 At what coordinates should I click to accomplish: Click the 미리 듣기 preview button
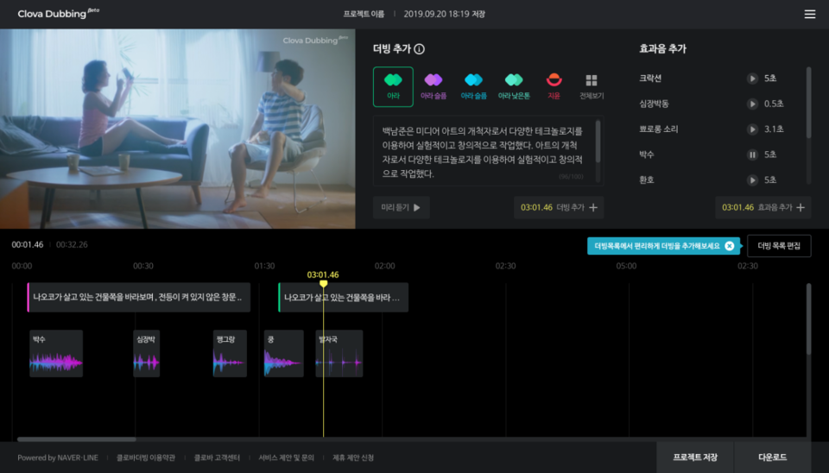pos(401,207)
